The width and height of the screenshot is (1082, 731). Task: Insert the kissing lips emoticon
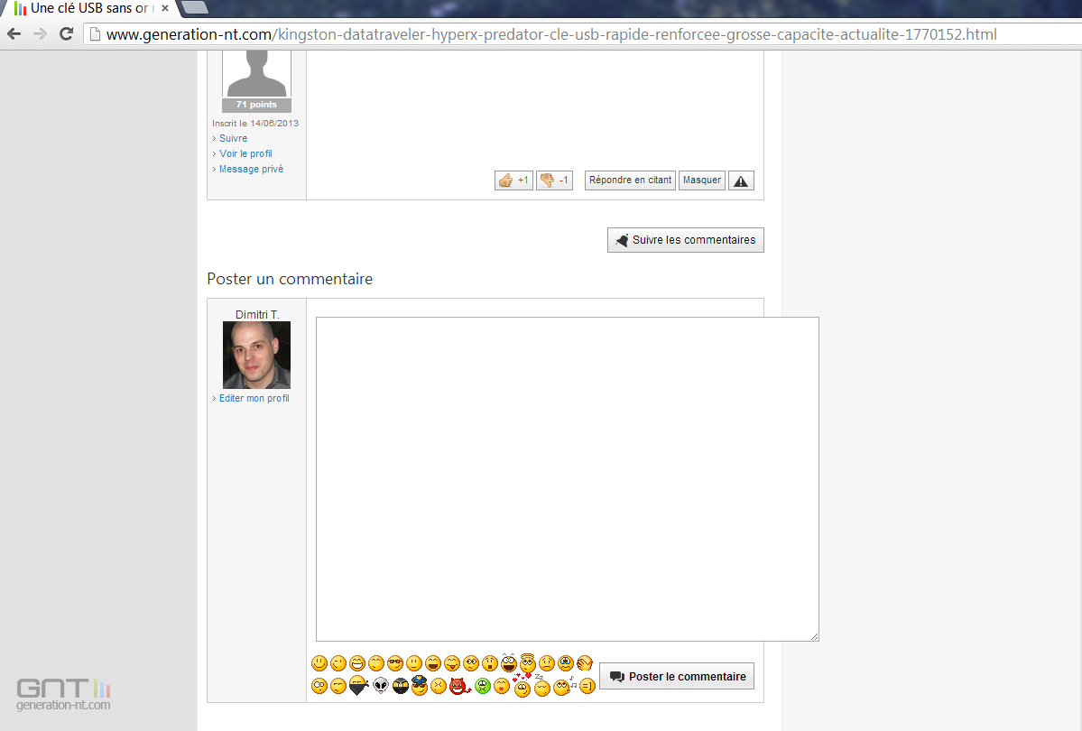pos(502,686)
